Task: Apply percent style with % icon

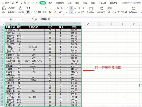Action: 114,12
